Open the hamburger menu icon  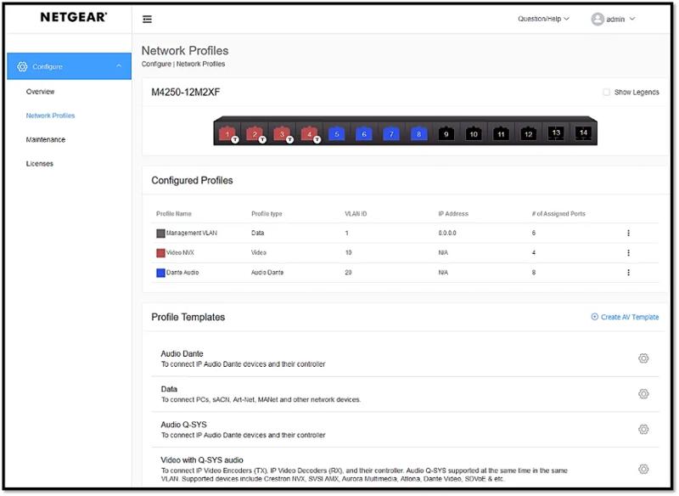[x=147, y=19]
